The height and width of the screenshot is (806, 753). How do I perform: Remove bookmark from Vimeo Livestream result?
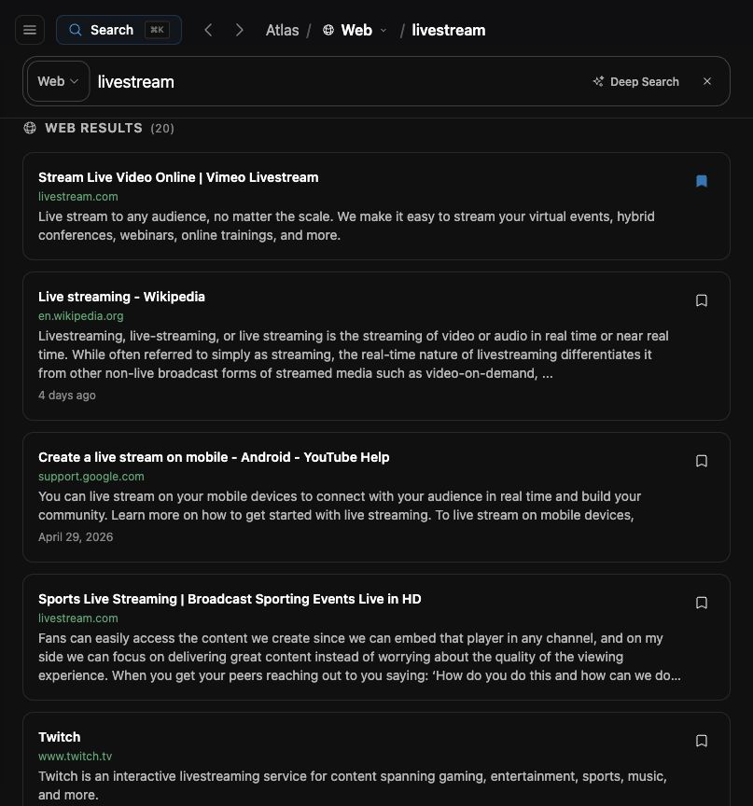(702, 181)
